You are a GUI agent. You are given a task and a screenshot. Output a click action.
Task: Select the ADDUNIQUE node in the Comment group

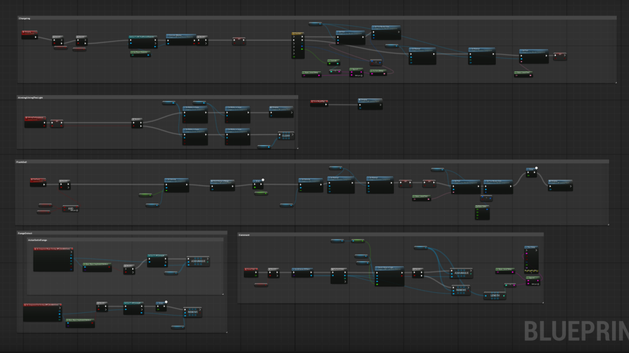pos(461,273)
